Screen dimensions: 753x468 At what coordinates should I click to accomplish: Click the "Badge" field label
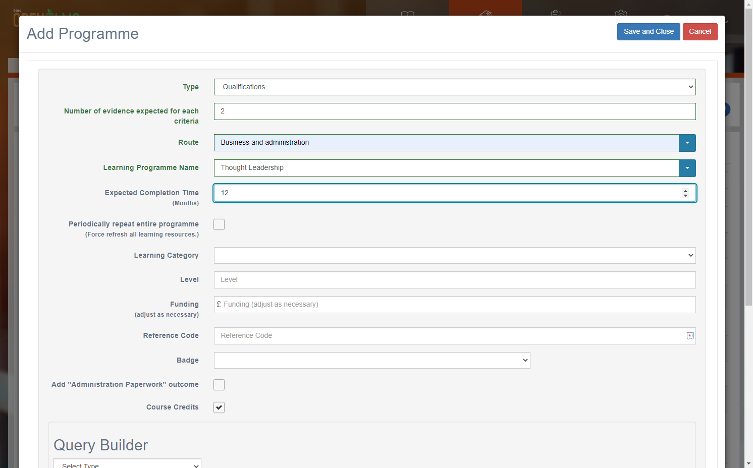point(188,360)
